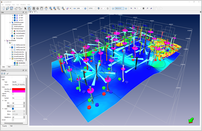202x131 pixels.
Task: Go to the previous date step
Action: [x=113, y=8]
